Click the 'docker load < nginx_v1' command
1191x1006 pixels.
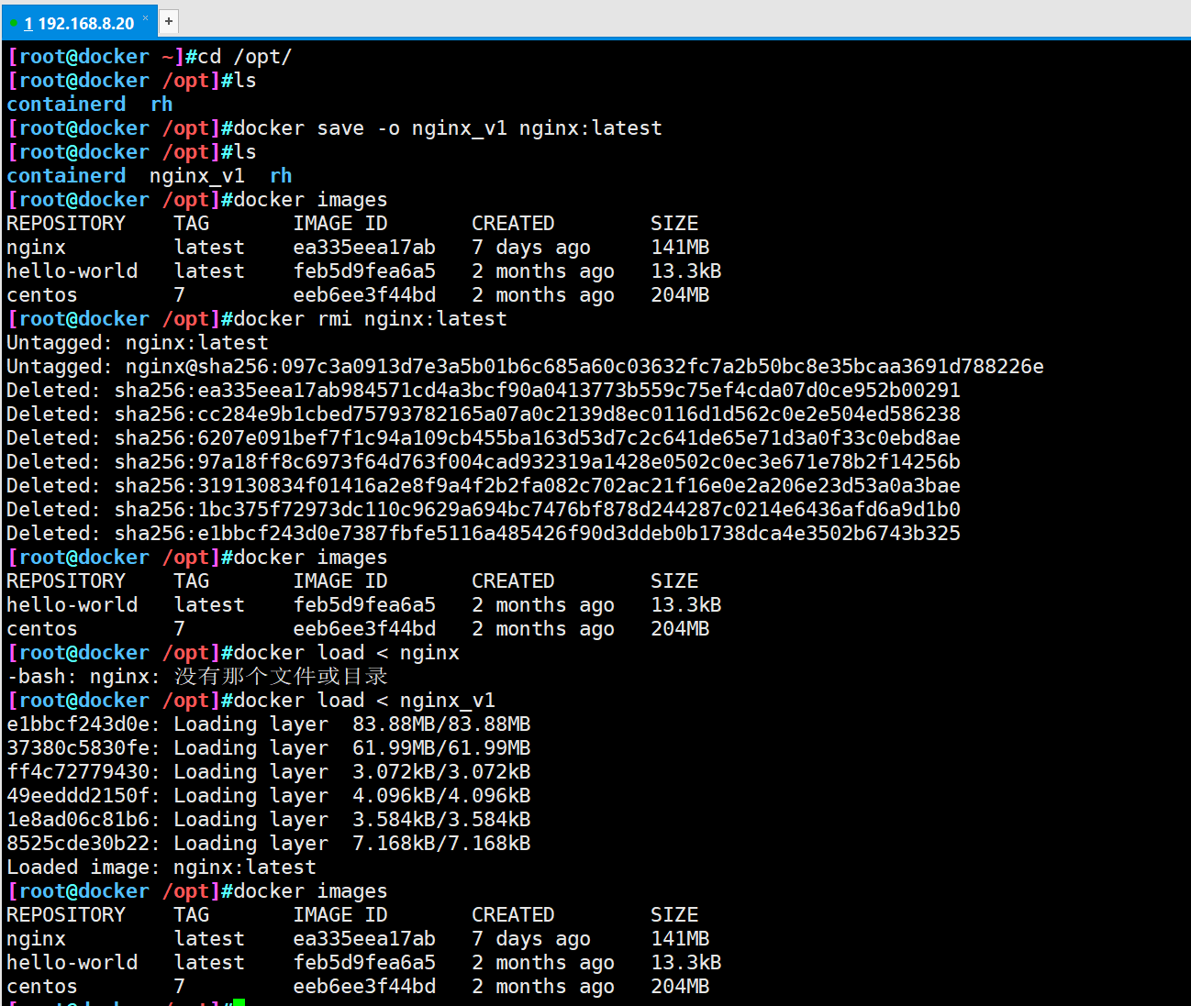[x=364, y=701]
